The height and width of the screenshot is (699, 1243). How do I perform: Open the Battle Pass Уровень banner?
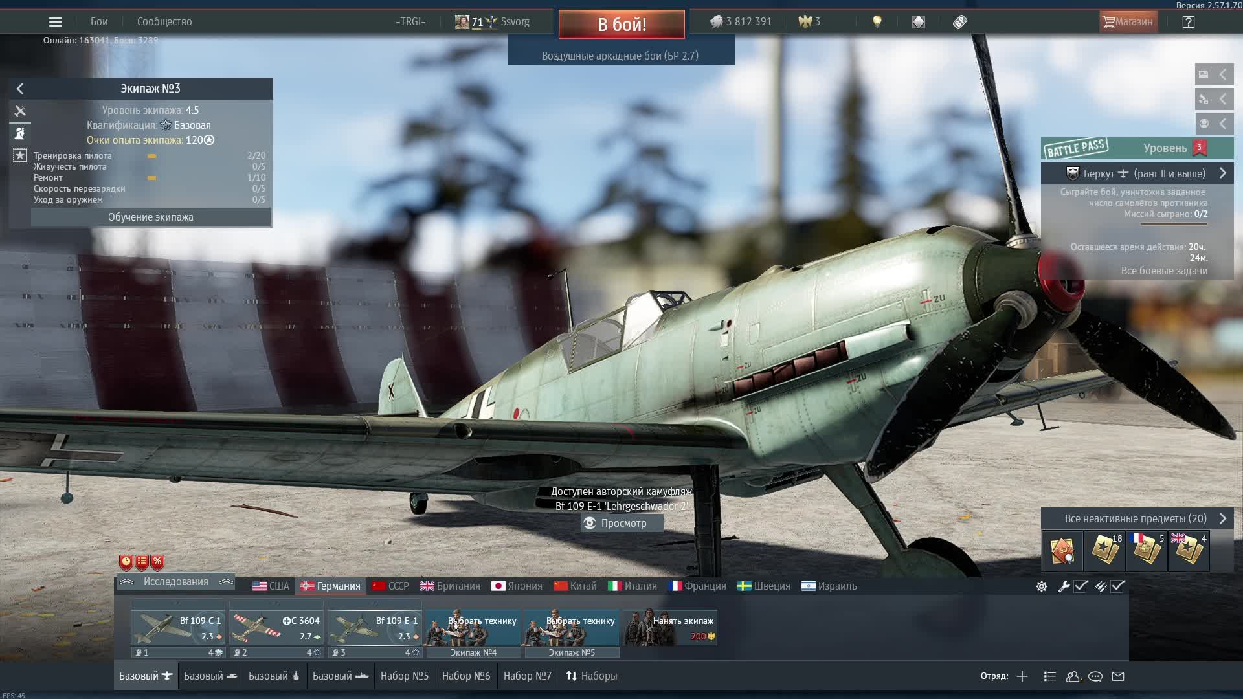click(x=1137, y=148)
